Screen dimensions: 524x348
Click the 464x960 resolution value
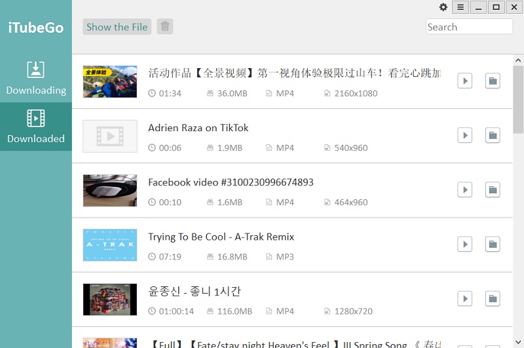pyautogui.click(x=351, y=203)
